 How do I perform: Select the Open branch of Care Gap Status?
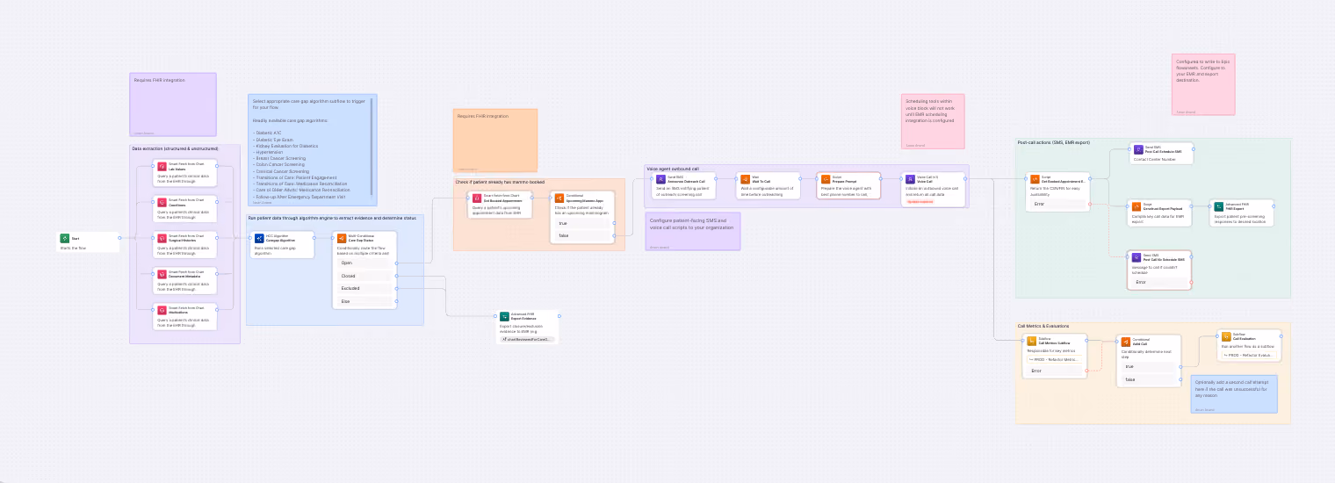(364, 263)
